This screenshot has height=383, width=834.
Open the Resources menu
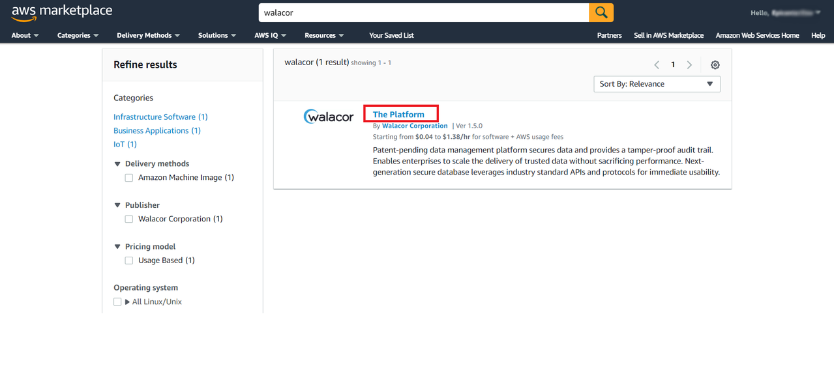324,35
